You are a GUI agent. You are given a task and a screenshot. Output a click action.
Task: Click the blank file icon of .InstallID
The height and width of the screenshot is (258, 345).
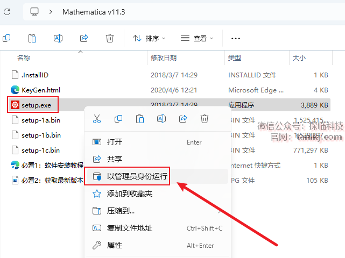click(15, 75)
